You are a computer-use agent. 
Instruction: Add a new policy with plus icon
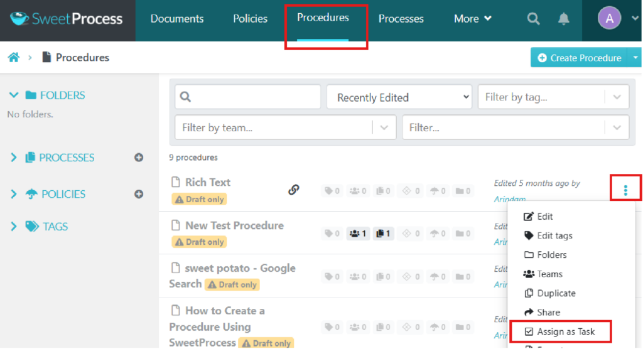tap(139, 194)
